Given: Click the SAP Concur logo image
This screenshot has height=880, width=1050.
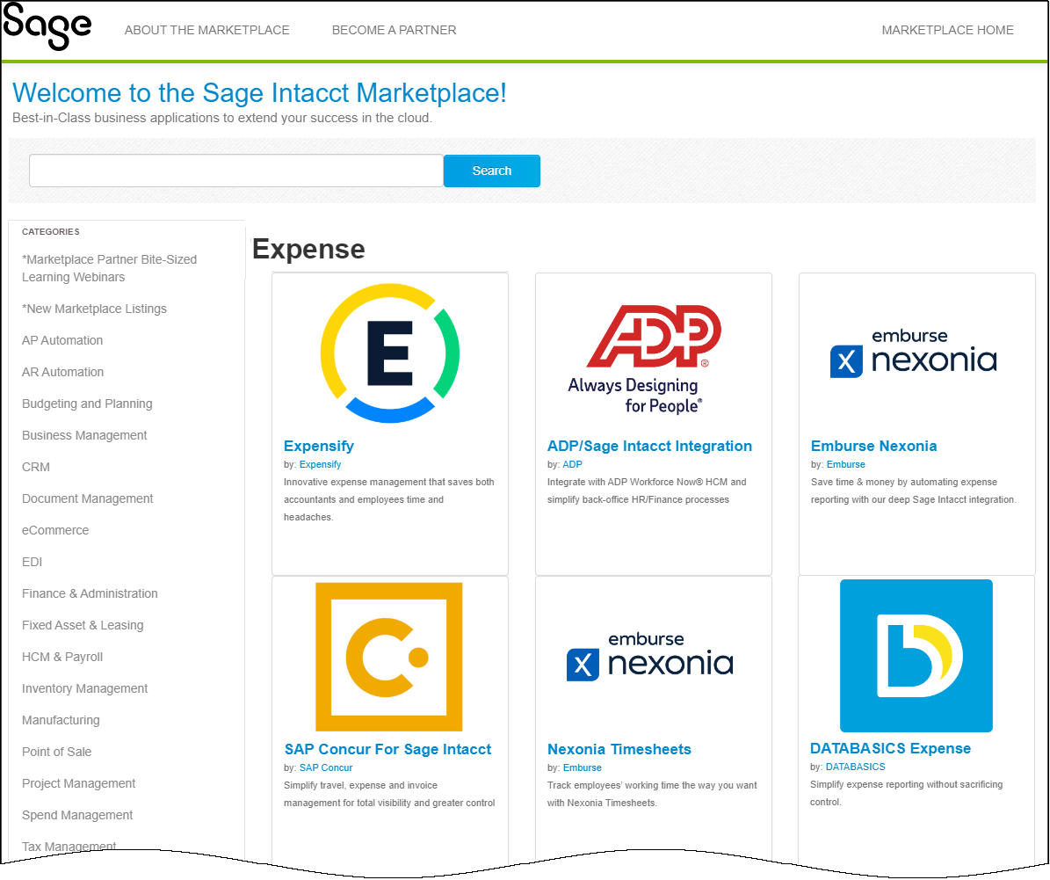Looking at the screenshot, I should tap(389, 657).
